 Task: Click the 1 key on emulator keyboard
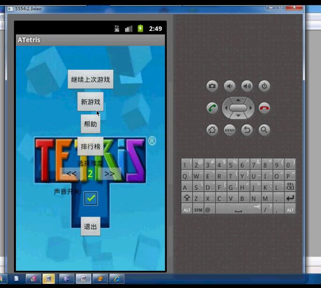(x=187, y=164)
